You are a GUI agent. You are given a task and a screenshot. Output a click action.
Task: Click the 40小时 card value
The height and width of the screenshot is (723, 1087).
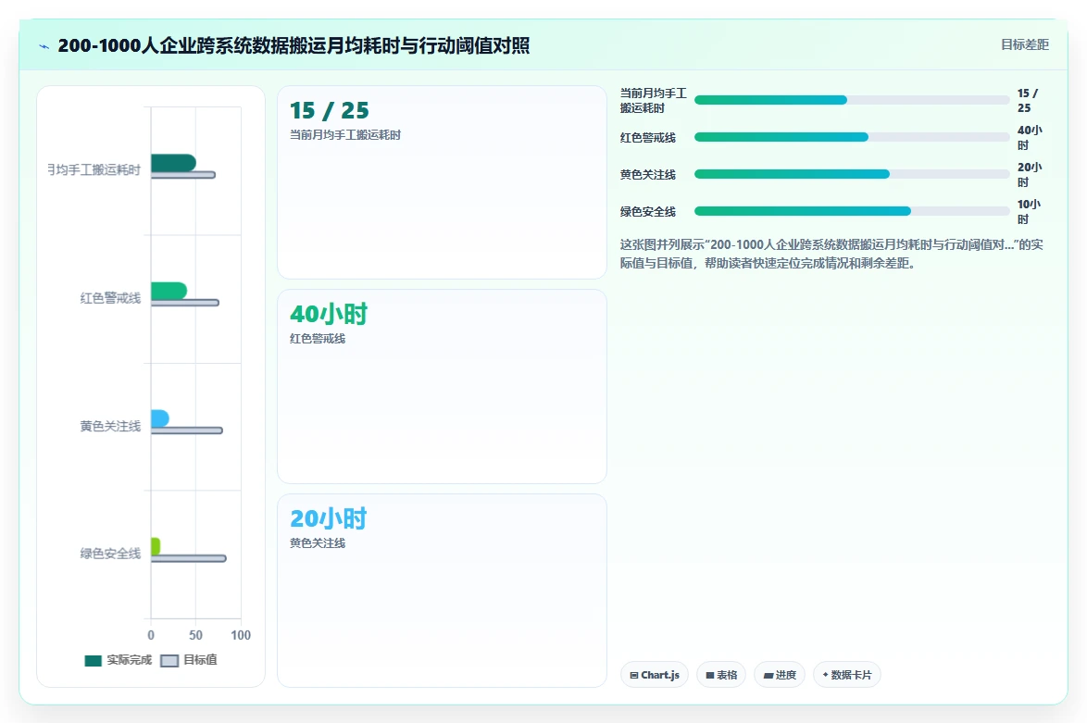tap(329, 314)
